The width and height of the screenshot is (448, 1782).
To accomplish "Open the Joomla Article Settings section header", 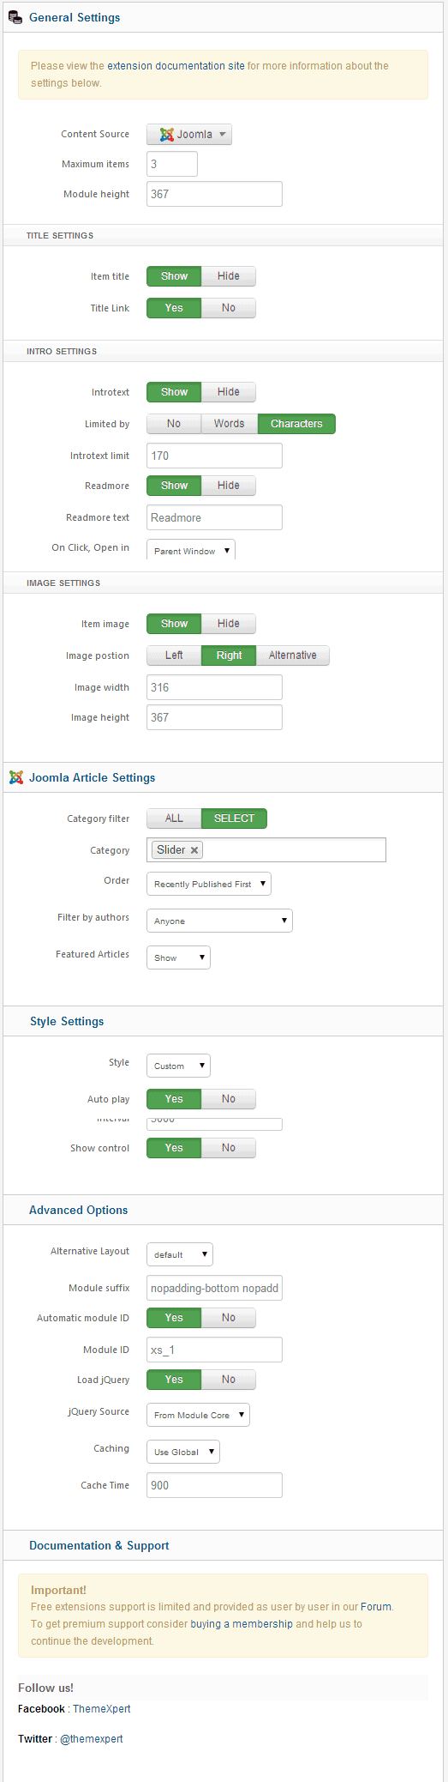I will [224, 777].
